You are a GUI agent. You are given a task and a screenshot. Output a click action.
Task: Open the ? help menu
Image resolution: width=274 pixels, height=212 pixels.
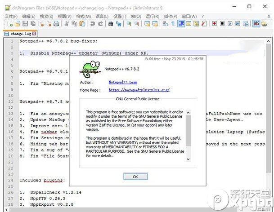click(x=202, y=17)
